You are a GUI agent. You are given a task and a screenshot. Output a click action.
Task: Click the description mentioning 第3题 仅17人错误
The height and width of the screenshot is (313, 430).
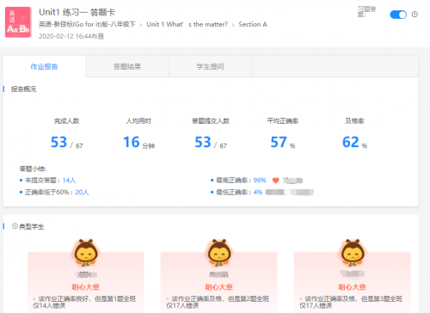coord(351,302)
